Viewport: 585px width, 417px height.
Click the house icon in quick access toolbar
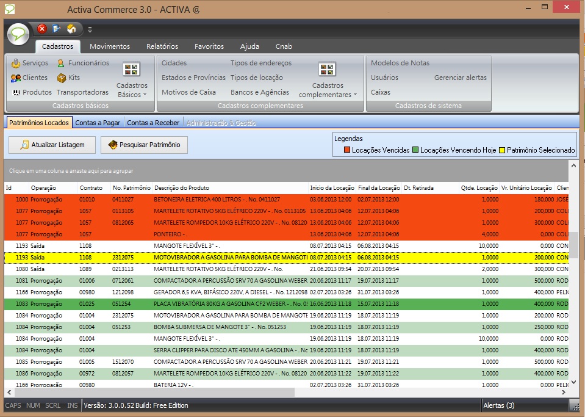pyautogui.click(x=71, y=29)
